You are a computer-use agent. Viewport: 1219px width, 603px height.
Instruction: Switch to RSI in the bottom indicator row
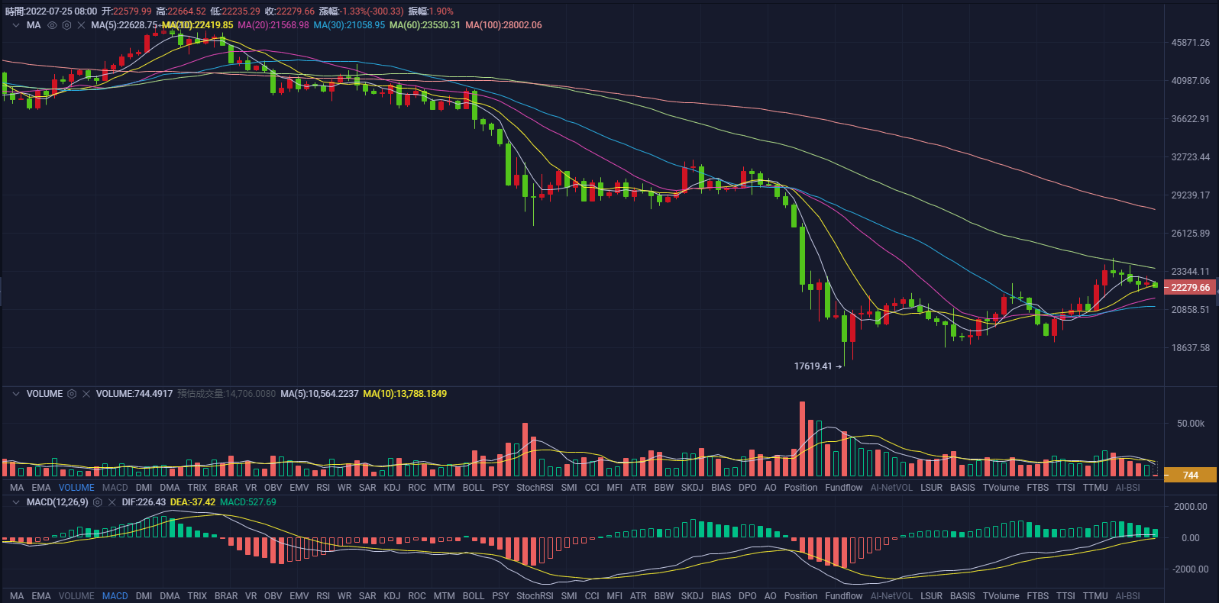pos(323,596)
